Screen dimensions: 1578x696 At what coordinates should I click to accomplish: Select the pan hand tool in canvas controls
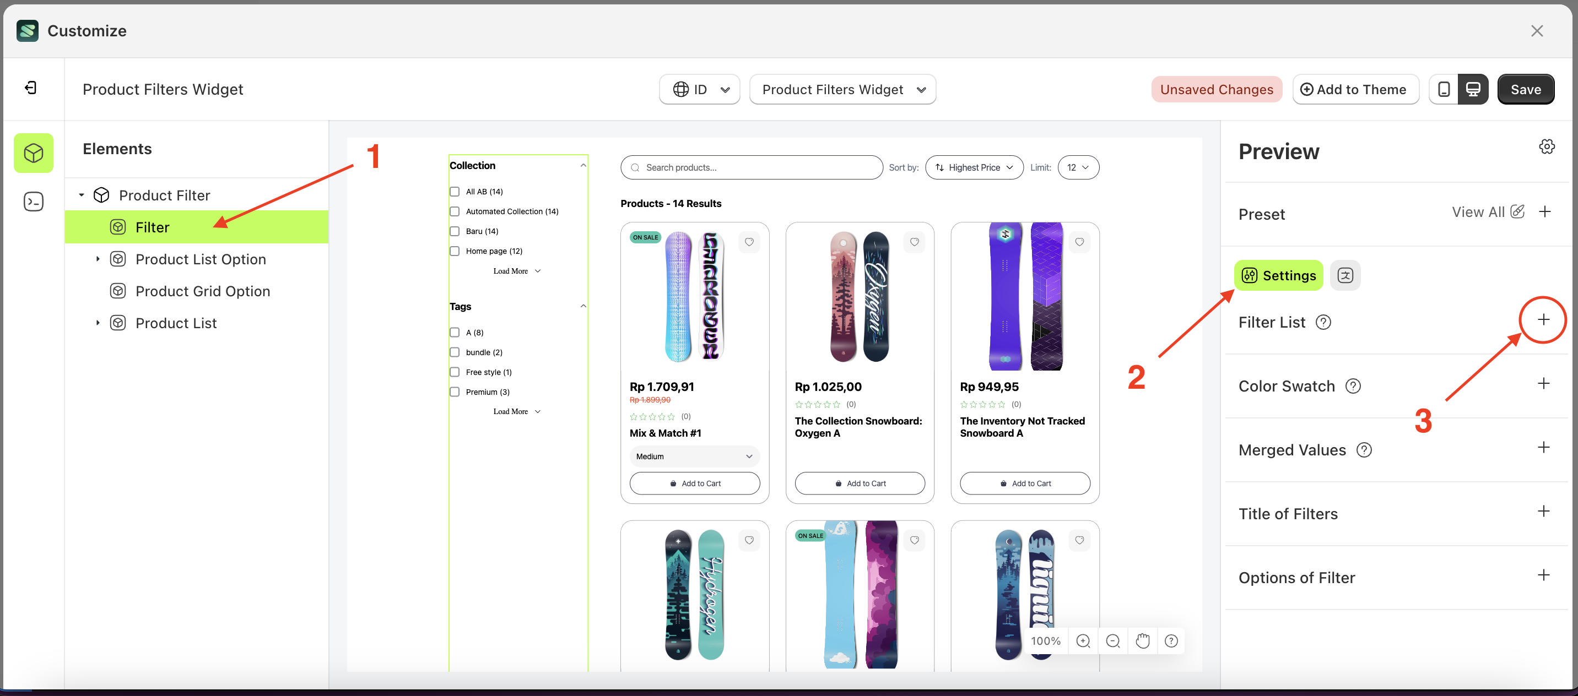pos(1143,641)
